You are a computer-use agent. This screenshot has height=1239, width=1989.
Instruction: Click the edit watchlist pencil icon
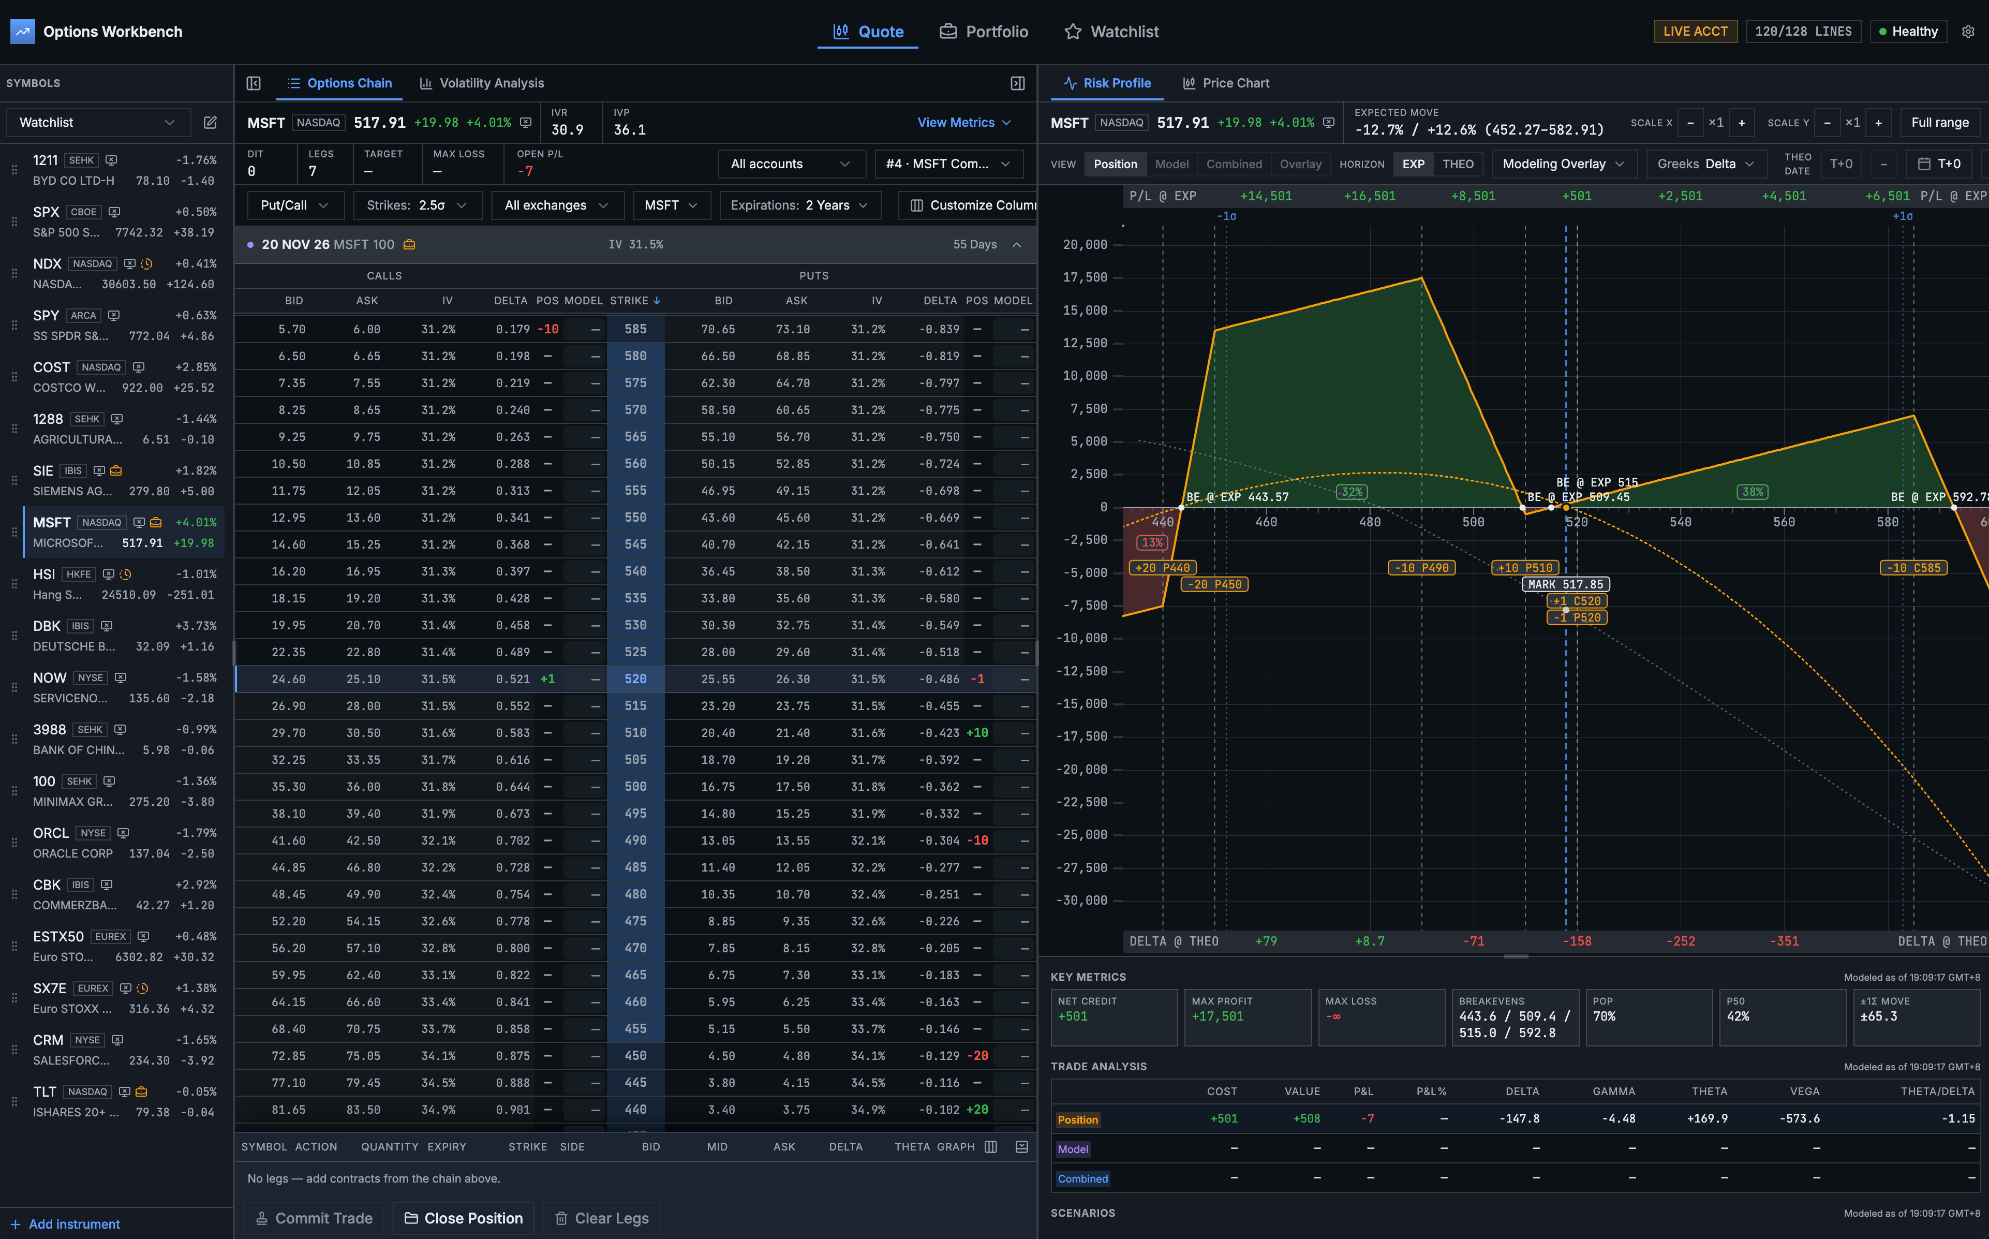coord(210,122)
